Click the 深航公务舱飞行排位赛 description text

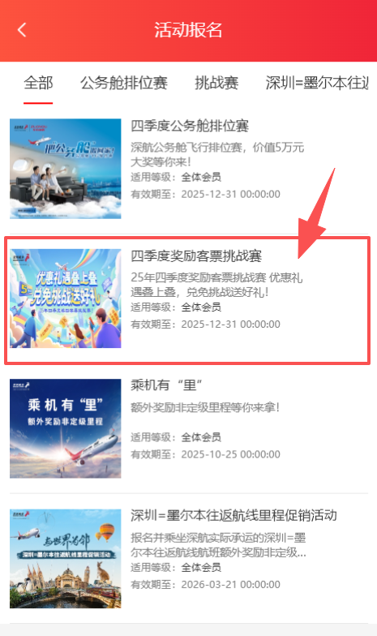pos(217,154)
